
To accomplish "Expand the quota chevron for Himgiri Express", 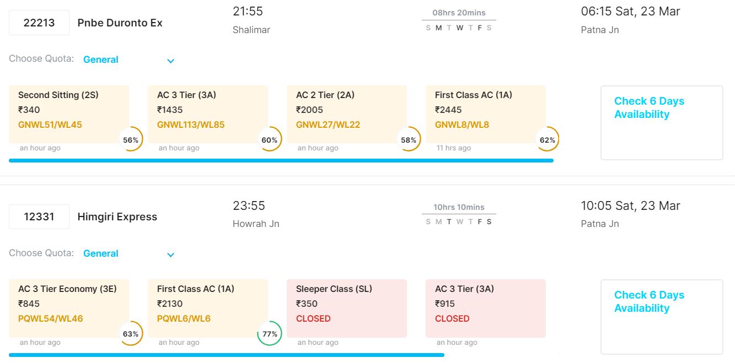I will pyautogui.click(x=171, y=254).
